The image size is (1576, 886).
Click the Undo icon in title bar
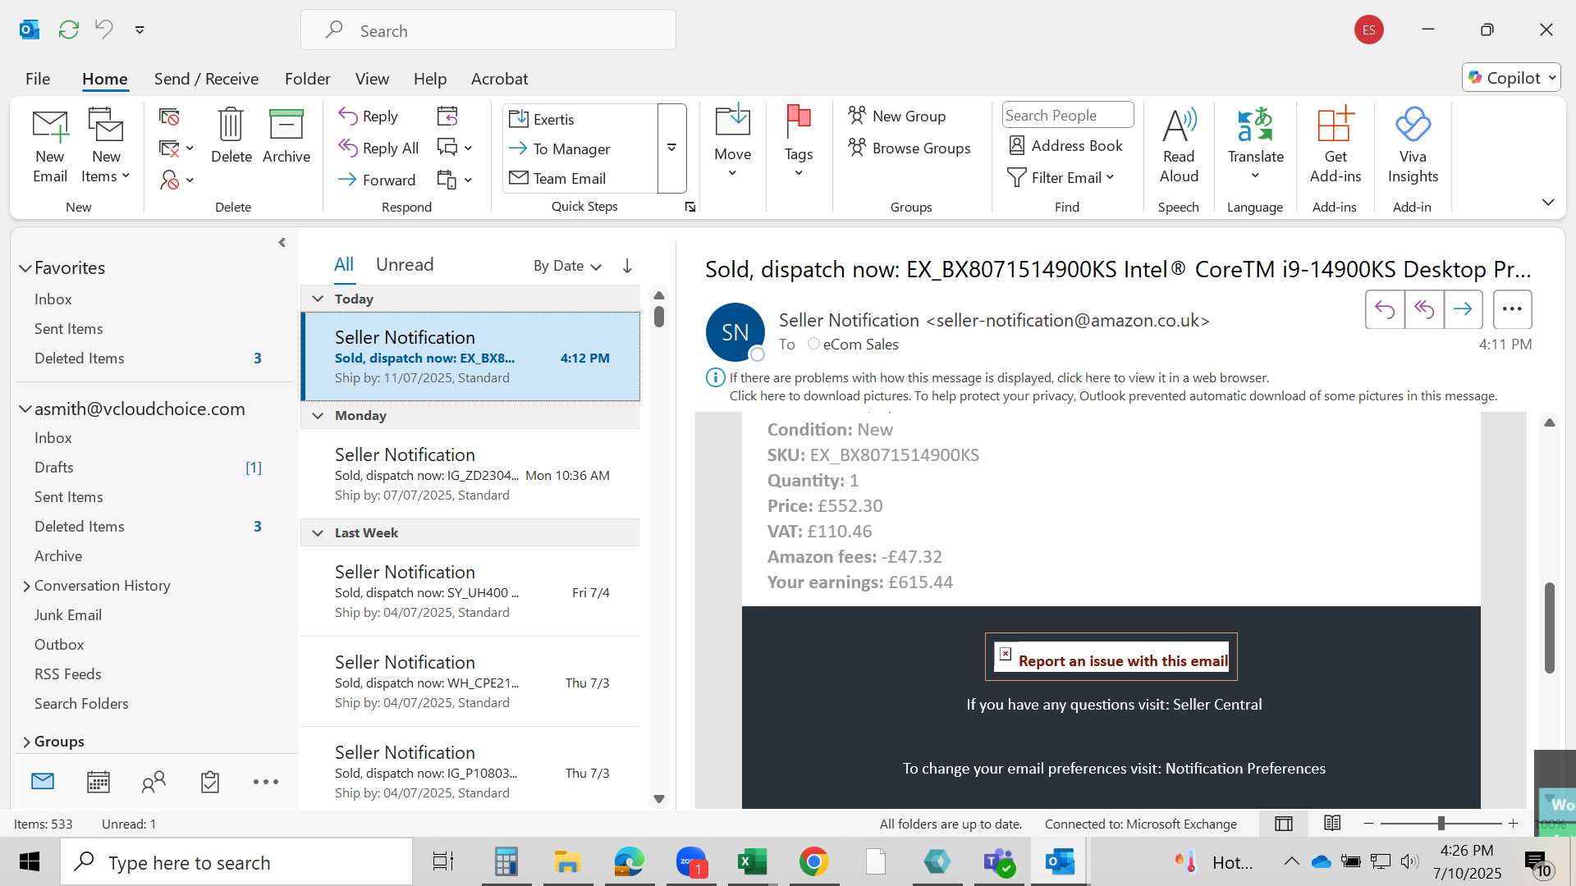104,30
